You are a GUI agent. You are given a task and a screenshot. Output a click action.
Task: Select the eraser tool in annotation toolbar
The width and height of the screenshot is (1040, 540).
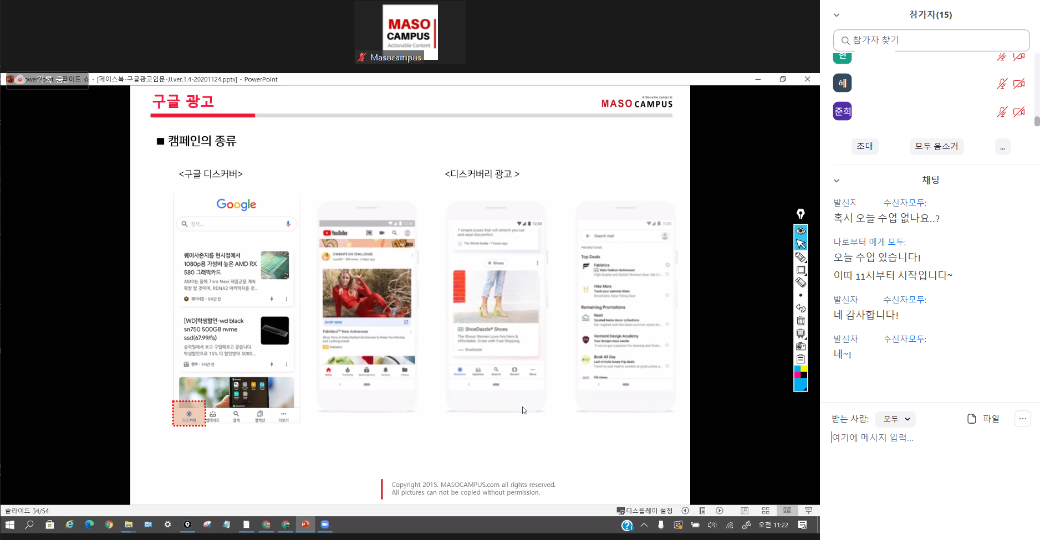click(801, 282)
